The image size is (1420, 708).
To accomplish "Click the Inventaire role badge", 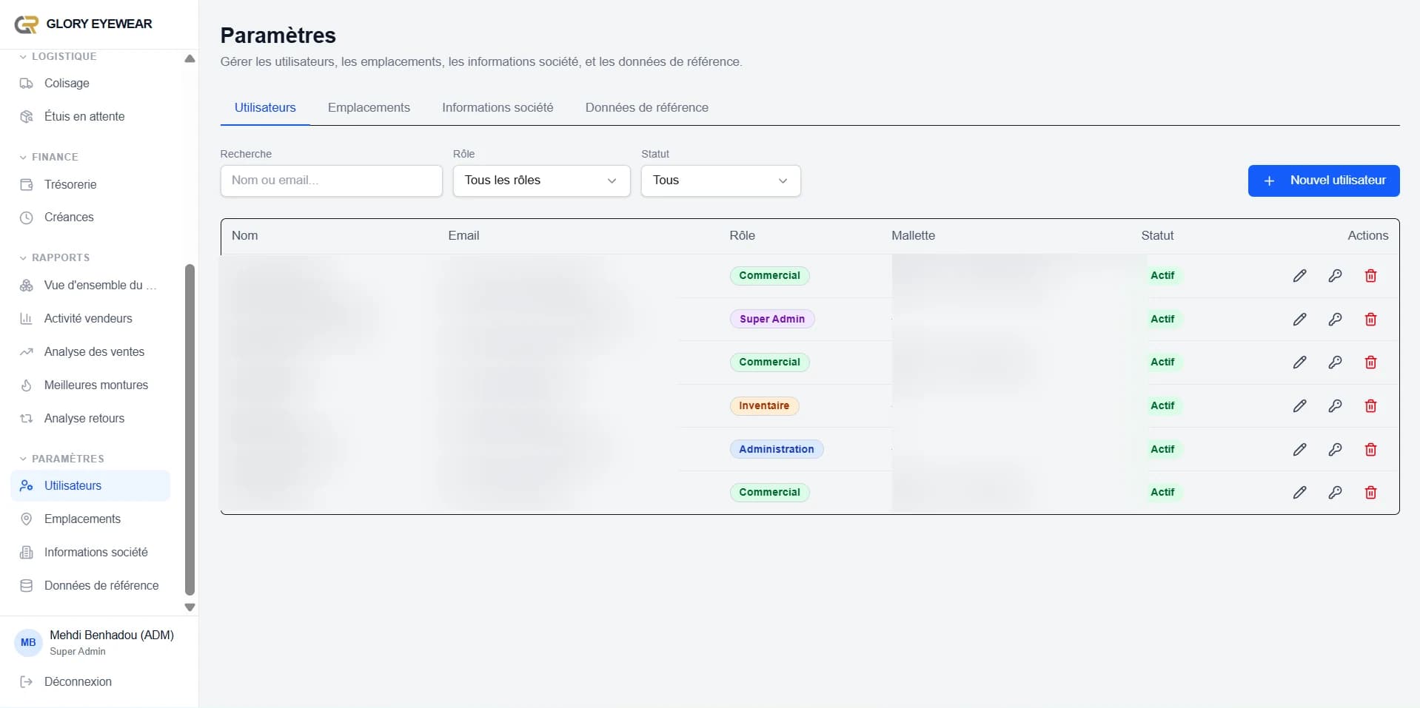I will tap(764, 405).
